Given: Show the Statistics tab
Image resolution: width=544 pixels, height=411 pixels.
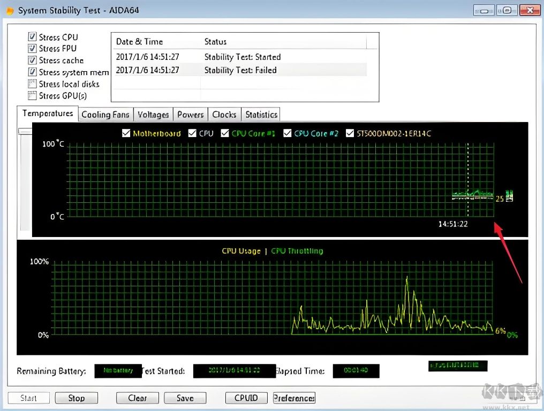Looking at the screenshot, I should point(261,115).
